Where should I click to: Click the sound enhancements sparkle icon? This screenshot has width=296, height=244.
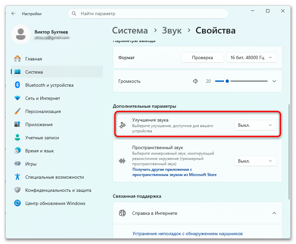[122, 125]
